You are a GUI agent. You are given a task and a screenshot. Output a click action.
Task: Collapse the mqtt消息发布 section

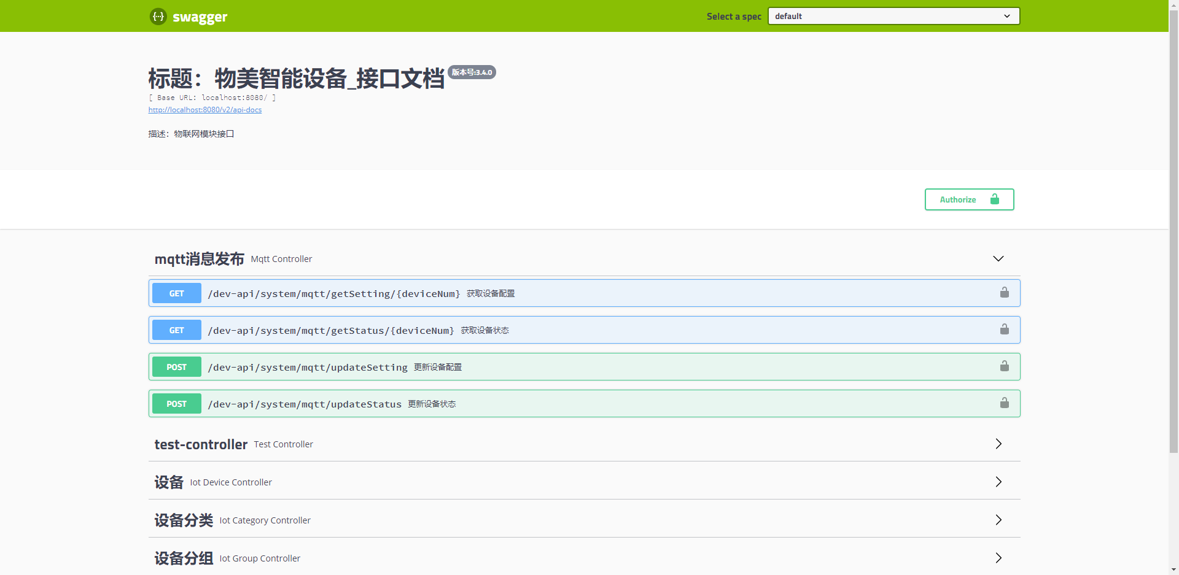pos(998,259)
